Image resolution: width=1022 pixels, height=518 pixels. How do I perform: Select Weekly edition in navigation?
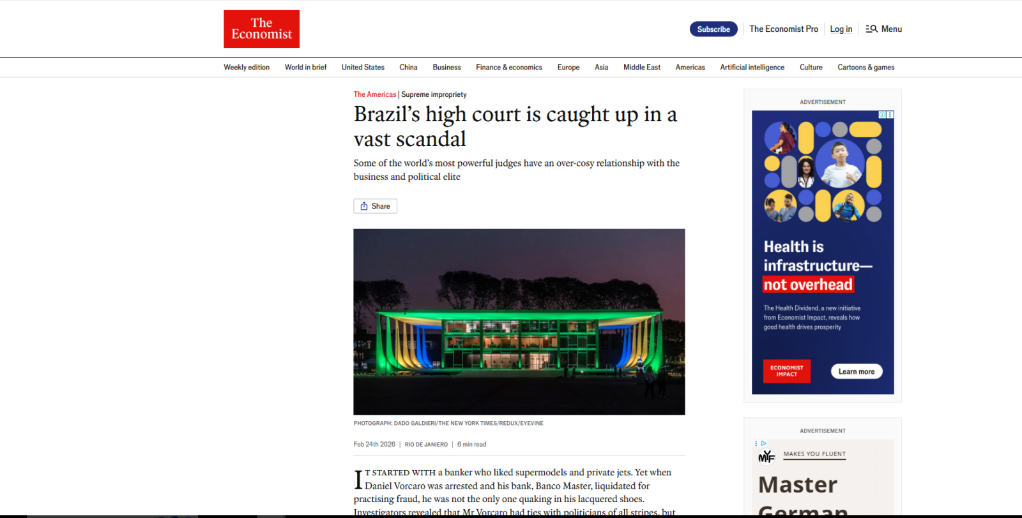coord(247,67)
